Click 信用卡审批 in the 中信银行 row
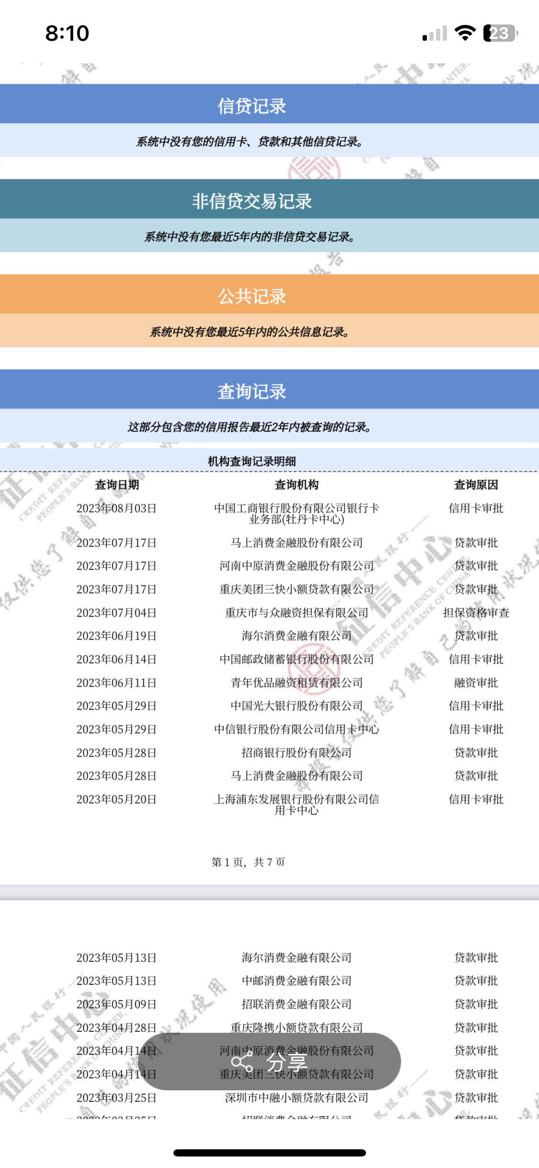The height and width of the screenshot is (1168, 539). coord(476,729)
